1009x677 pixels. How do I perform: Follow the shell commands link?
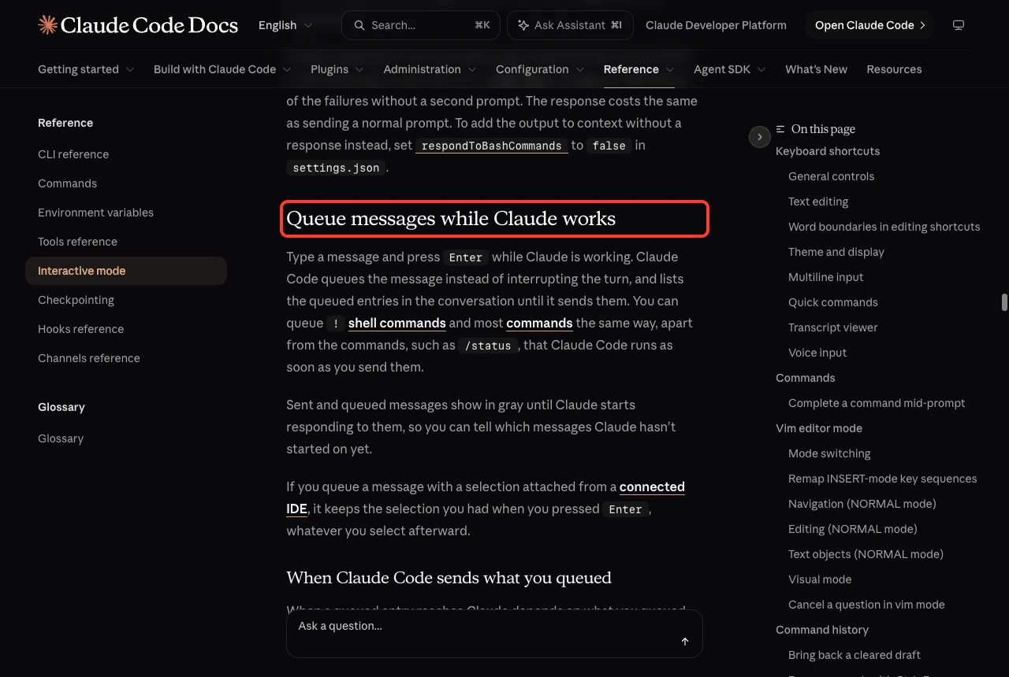point(397,323)
